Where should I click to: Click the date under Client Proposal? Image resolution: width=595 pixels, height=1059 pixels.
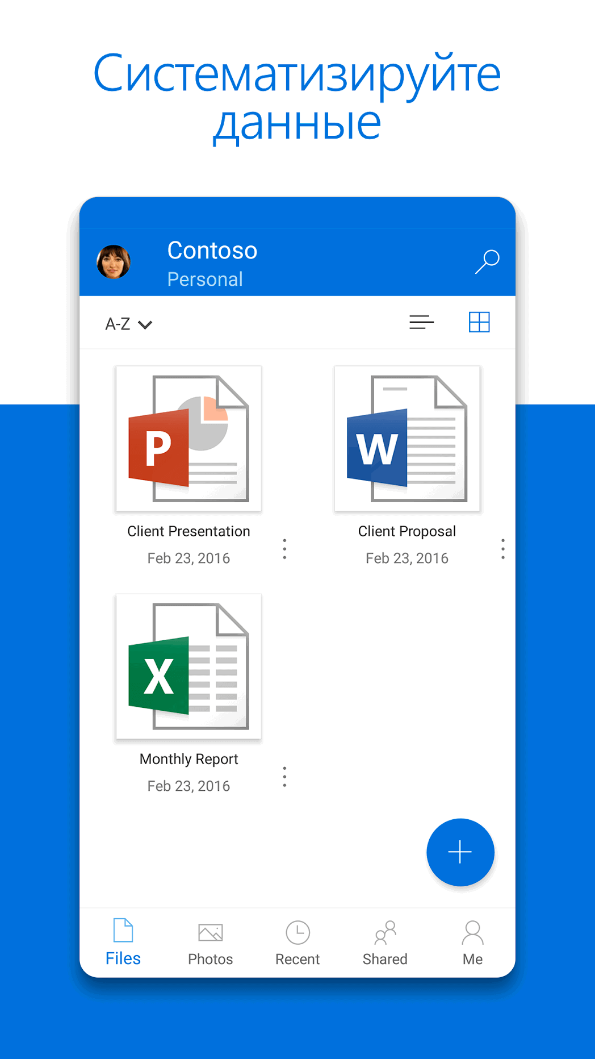coord(407,558)
